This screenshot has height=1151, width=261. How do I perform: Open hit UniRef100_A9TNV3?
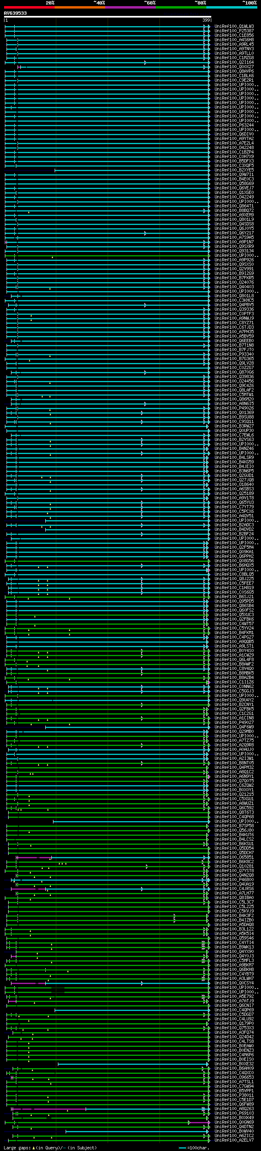pyautogui.click(x=234, y=49)
